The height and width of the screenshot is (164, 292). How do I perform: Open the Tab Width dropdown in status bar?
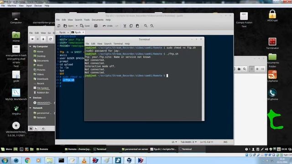pos(188,142)
